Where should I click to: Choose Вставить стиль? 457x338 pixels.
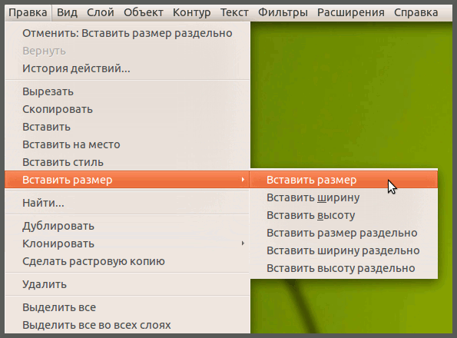coord(127,162)
